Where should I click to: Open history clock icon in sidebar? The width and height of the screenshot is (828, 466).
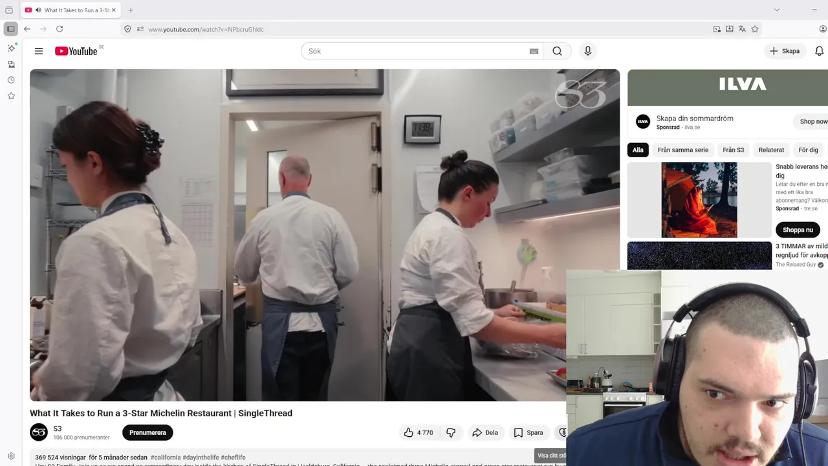point(11,80)
